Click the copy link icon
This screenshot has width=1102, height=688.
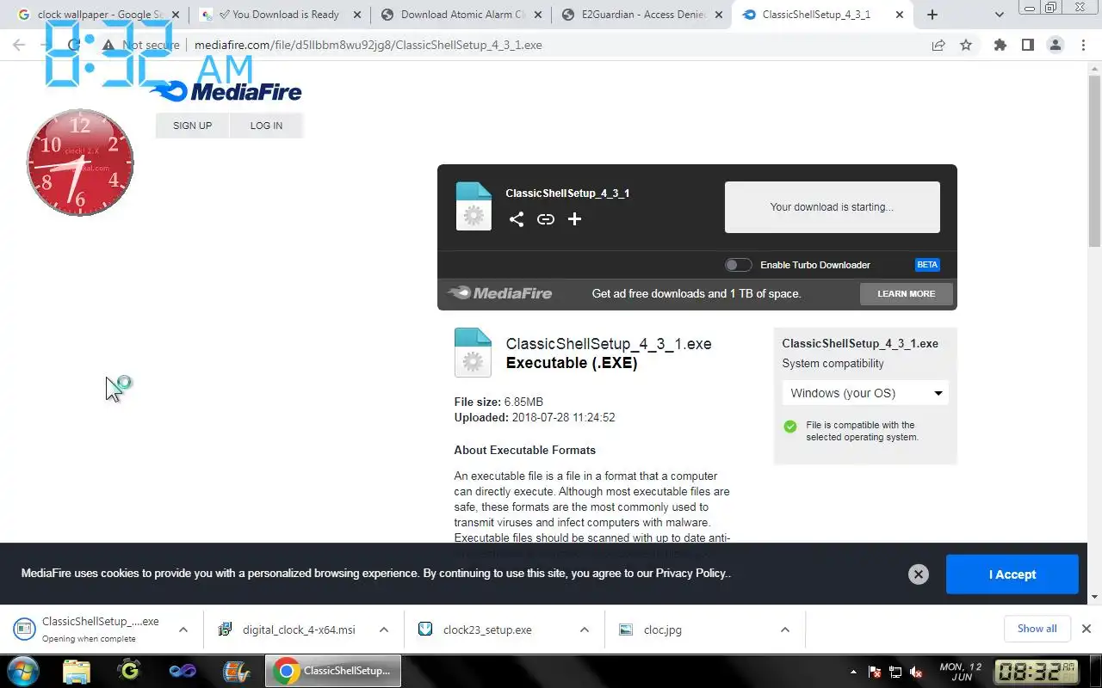[x=546, y=219]
